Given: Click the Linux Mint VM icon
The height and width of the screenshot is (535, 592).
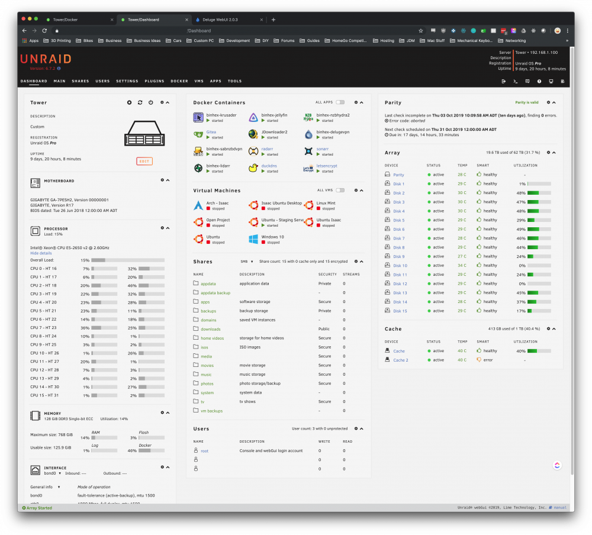Looking at the screenshot, I should (308, 205).
